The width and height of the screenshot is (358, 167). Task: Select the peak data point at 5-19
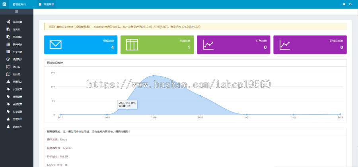point(154,76)
